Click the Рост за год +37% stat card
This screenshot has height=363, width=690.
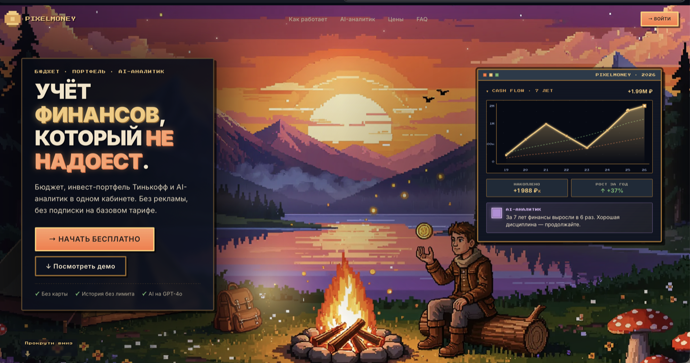coord(612,188)
